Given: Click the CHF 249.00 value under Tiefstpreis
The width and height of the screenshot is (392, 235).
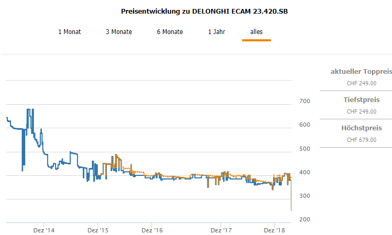Looking at the screenshot, I should pyautogui.click(x=362, y=111).
